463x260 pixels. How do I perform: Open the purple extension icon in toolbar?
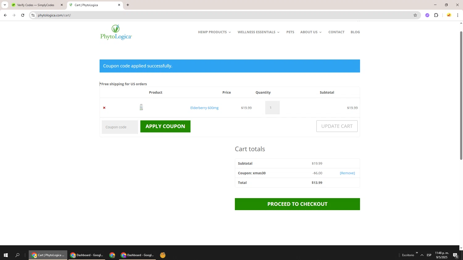pos(427,15)
